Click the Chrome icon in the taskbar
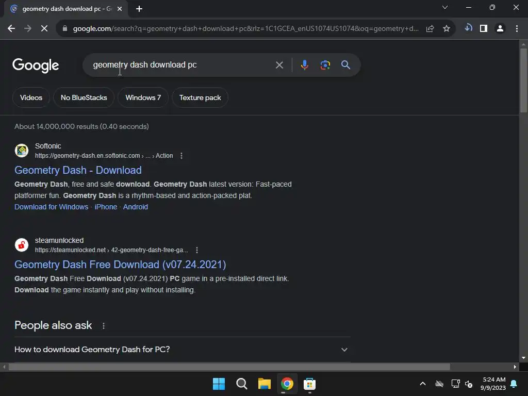 pyautogui.click(x=287, y=384)
